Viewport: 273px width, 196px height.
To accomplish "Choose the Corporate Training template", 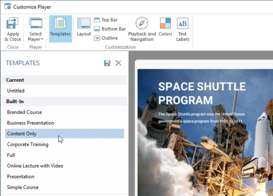I will point(65,144).
